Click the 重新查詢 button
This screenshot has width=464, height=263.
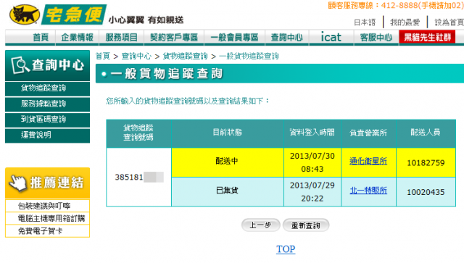tap(306, 225)
